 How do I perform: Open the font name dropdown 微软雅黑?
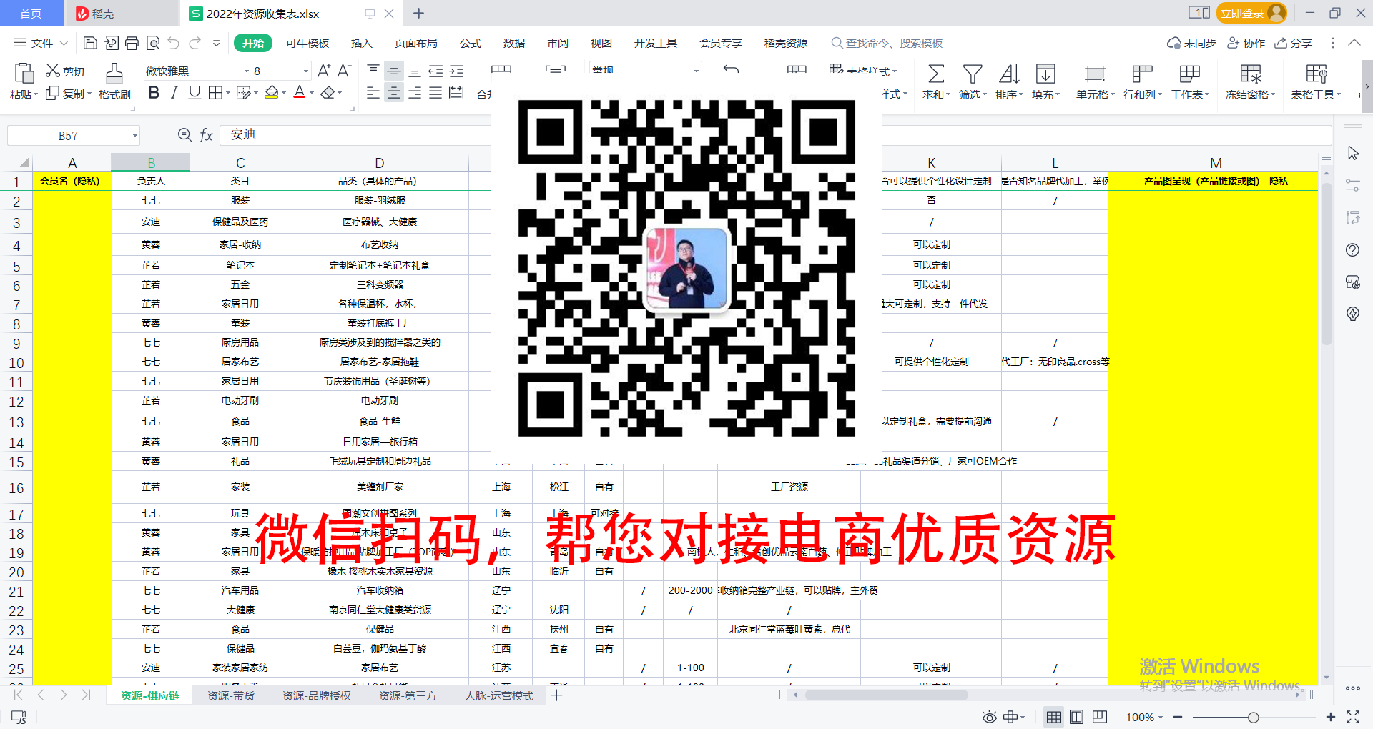(x=247, y=71)
